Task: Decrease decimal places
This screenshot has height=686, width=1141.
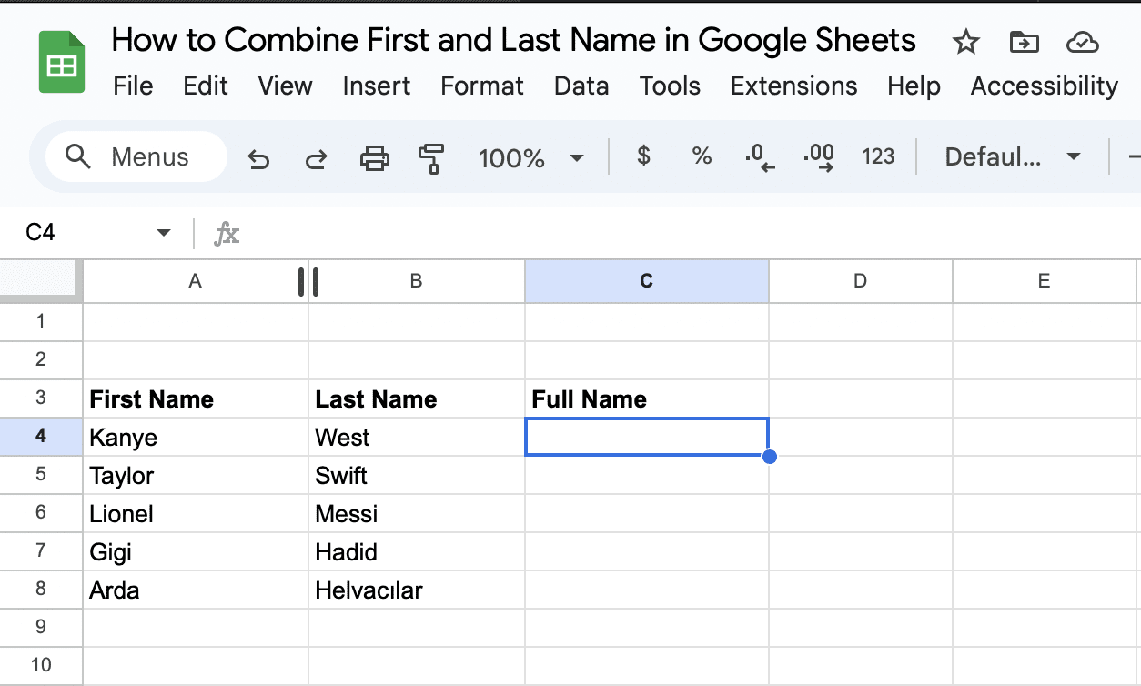Action: coord(760,158)
